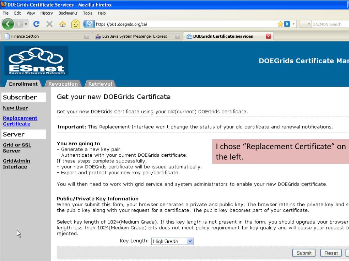Click the Replacement Certificate link
Viewport: 349px width, 261px height.
pyautogui.click(x=20, y=121)
